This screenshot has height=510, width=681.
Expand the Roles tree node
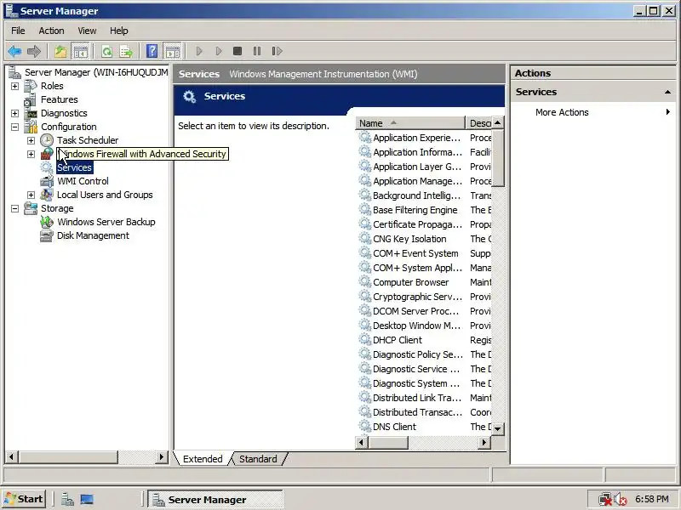pyautogui.click(x=14, y=87)
